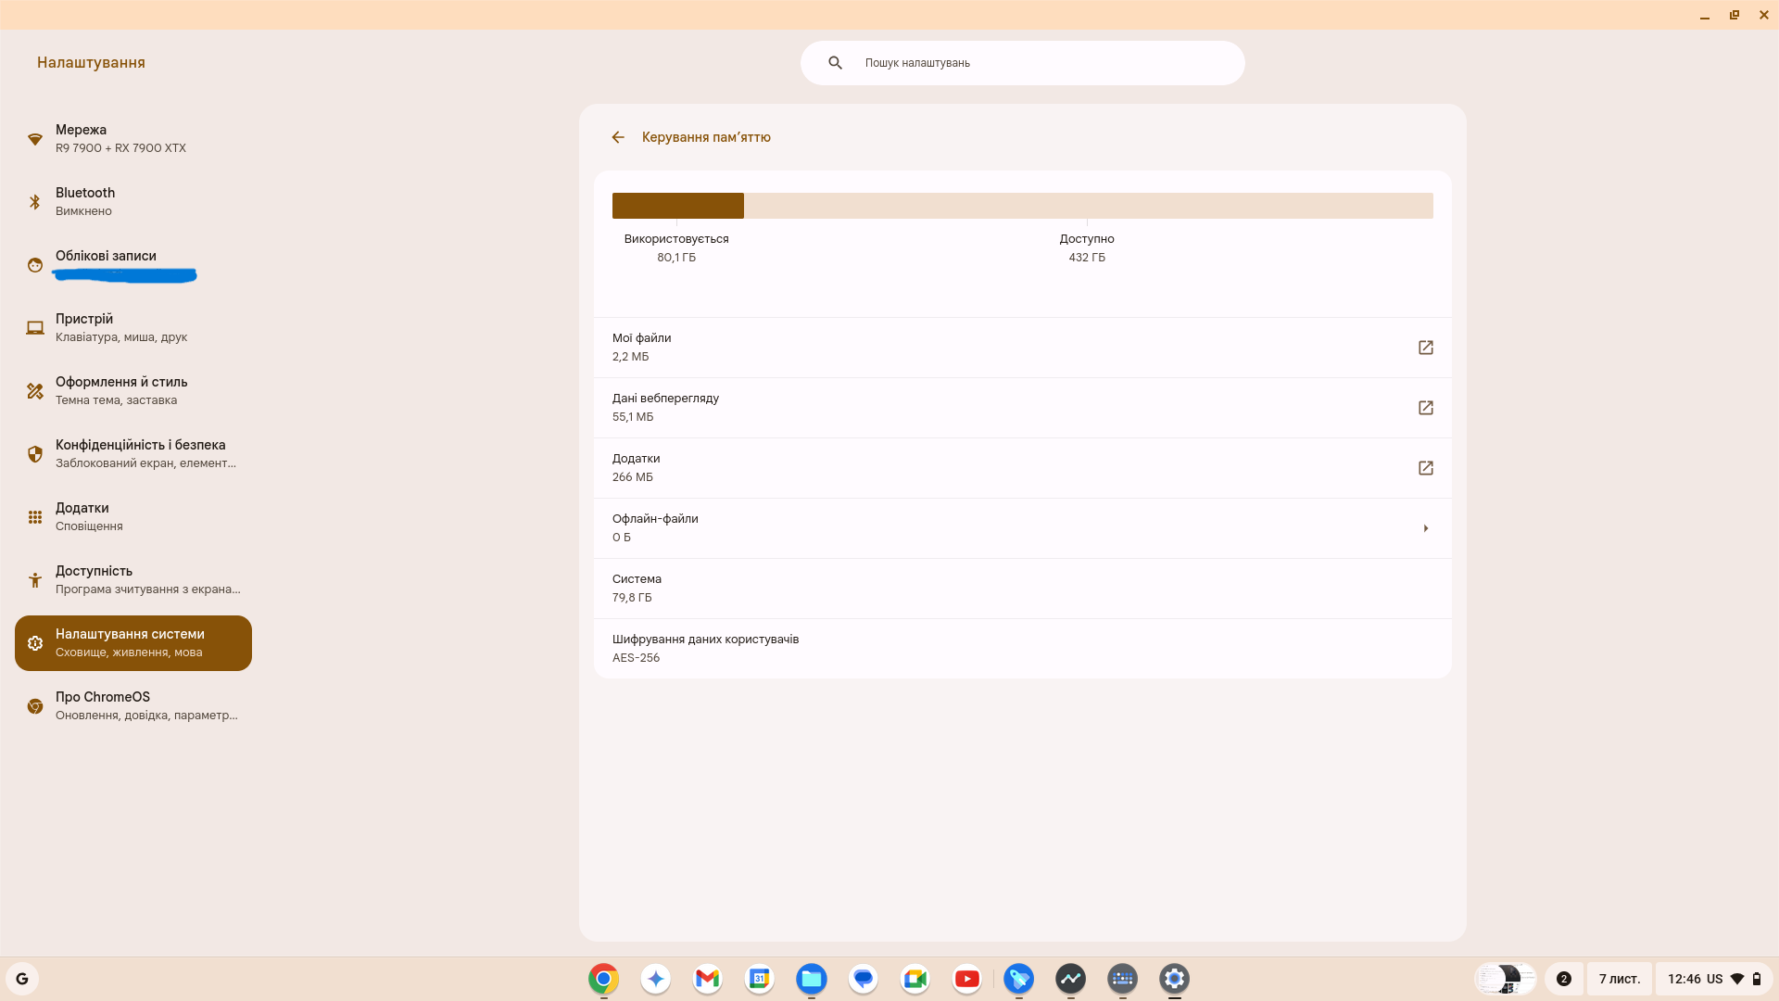Image resolution: width=1779 pixels, height=1001 pixels.
Task: Click the back arrow on Керування пам'яттю
Action: [x=618, y=137]
